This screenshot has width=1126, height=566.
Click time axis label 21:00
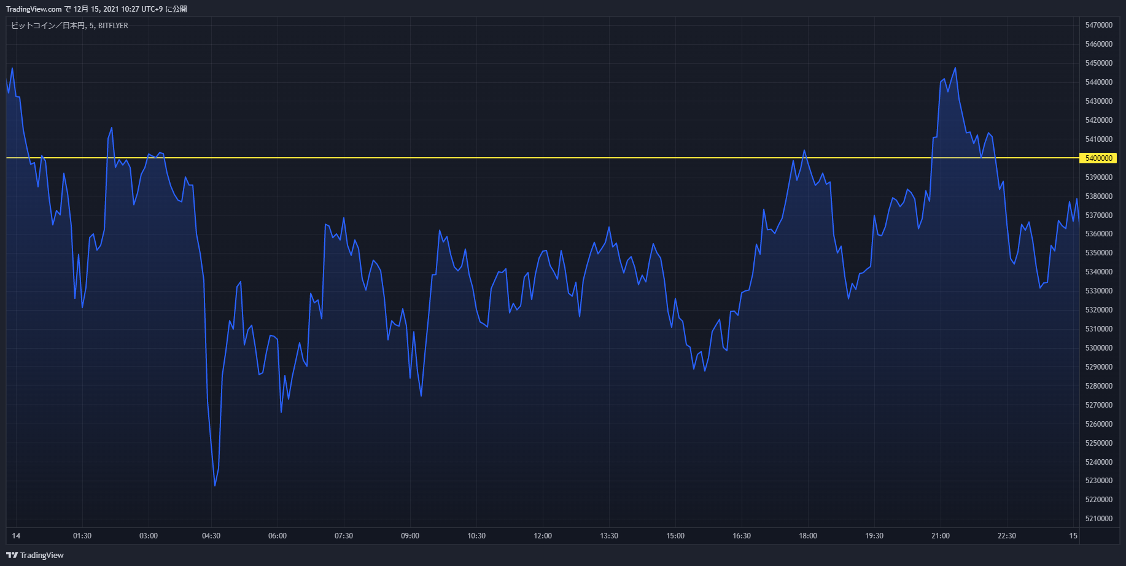click(x=941, y=536)
